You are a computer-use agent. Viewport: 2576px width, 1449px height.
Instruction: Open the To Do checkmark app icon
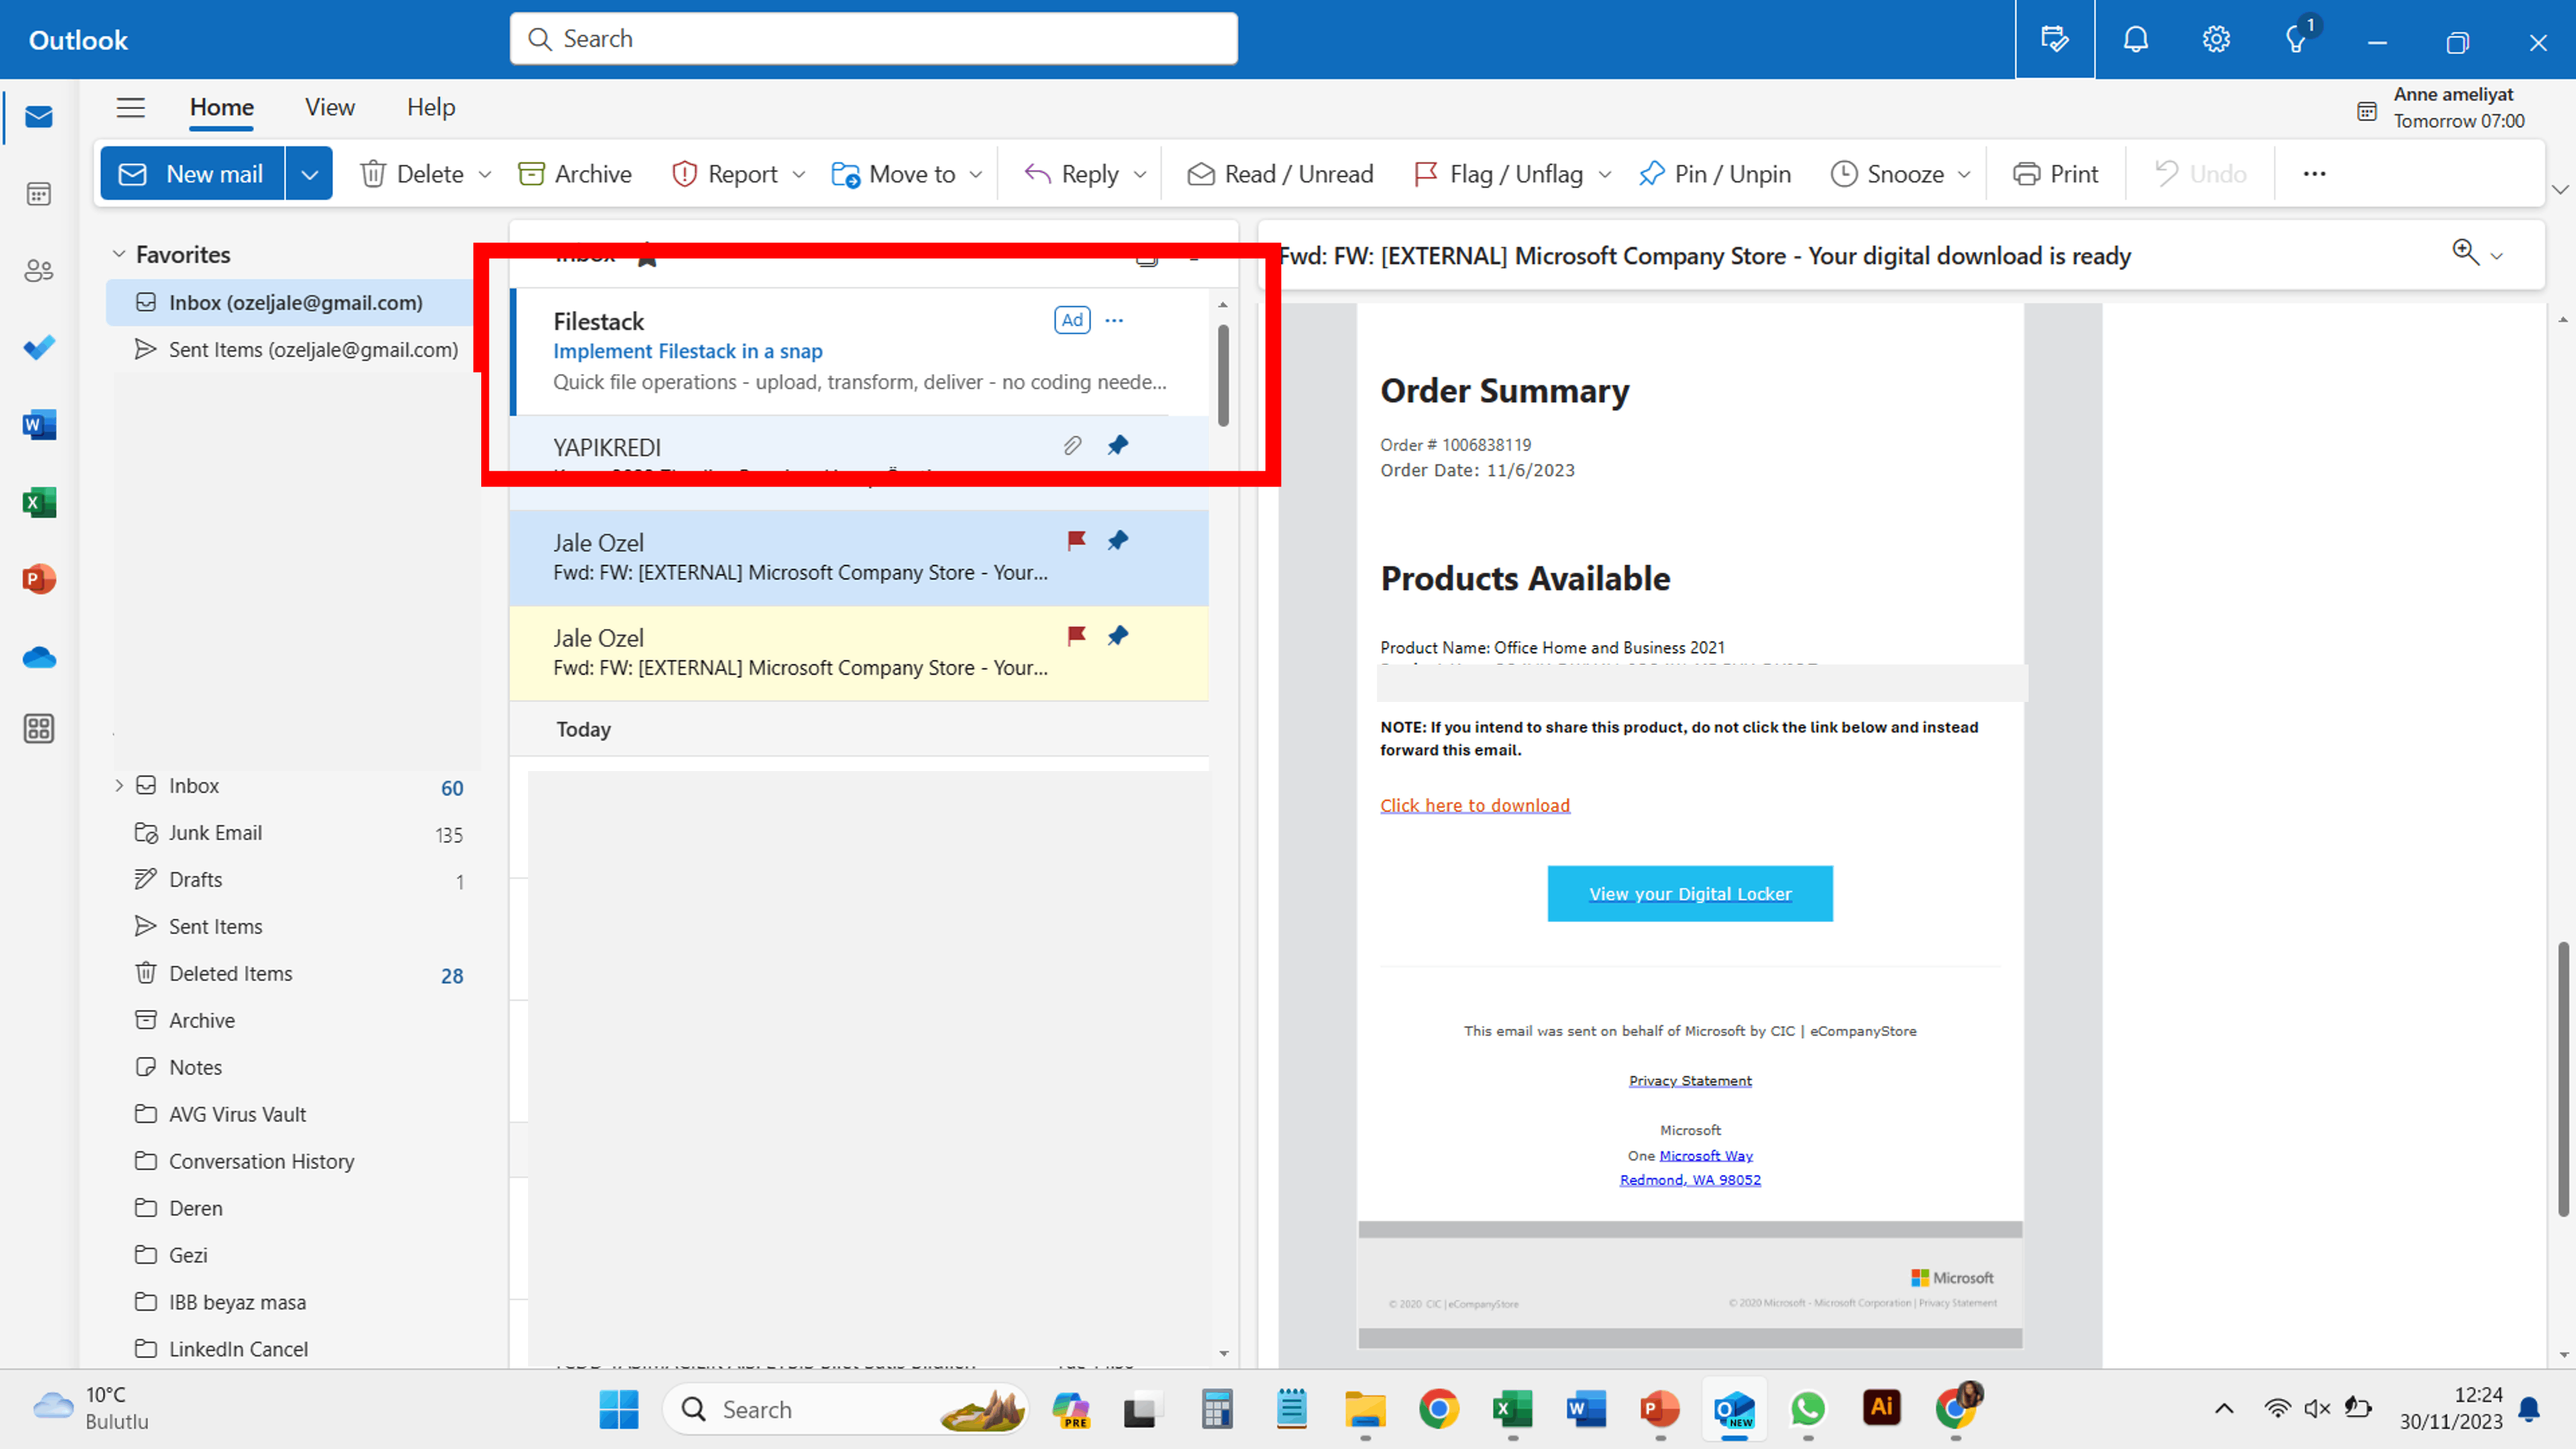(x=38, y=347)
